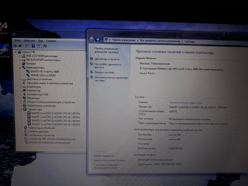Click Панель управления in the address breadcrumb

123,40
